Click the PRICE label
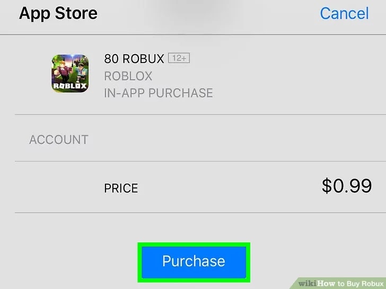The height and width of the screenshot is (289, 386). 121,188
